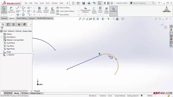Open Circle tool dropdown arrow
Screen dimensions: 173x97
coord(26,8)
